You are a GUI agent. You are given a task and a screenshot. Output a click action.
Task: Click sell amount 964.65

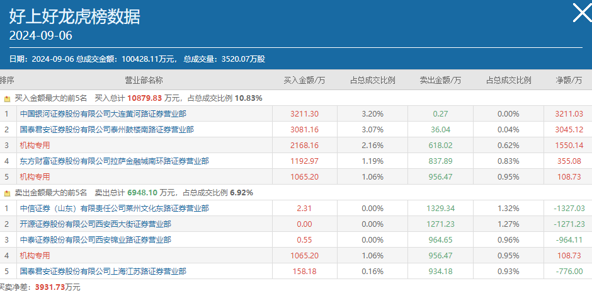441,240
